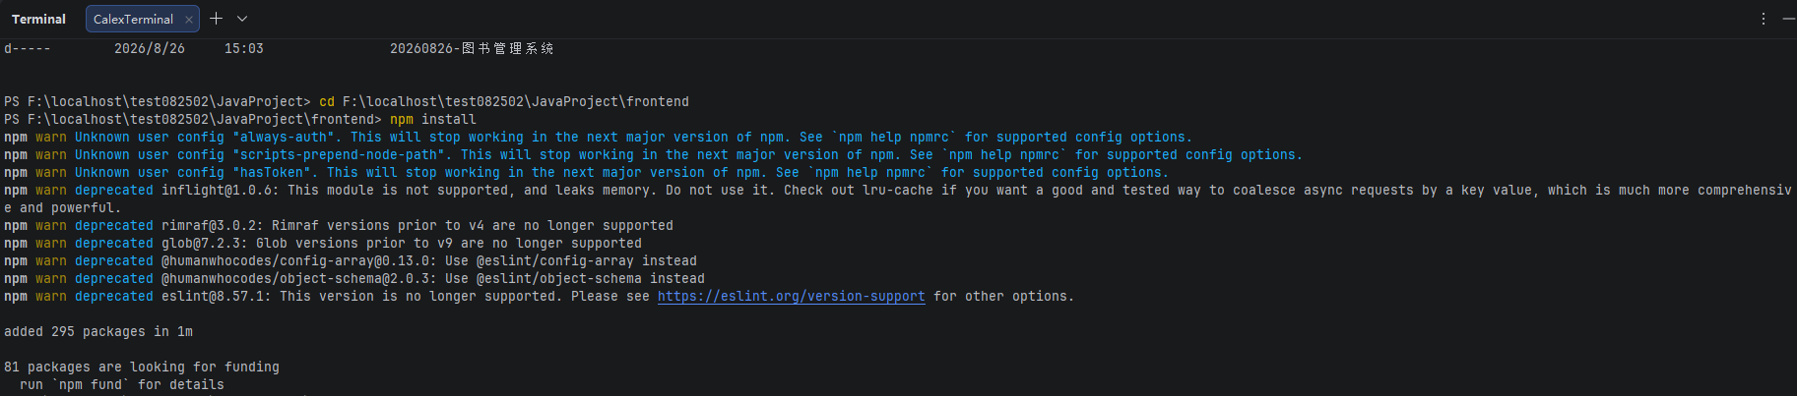Image resolution: width=1797 pixels, height=396 pixels.
Task: Click the "added 295 packages in 1m" line
Action: coord(98,332)
